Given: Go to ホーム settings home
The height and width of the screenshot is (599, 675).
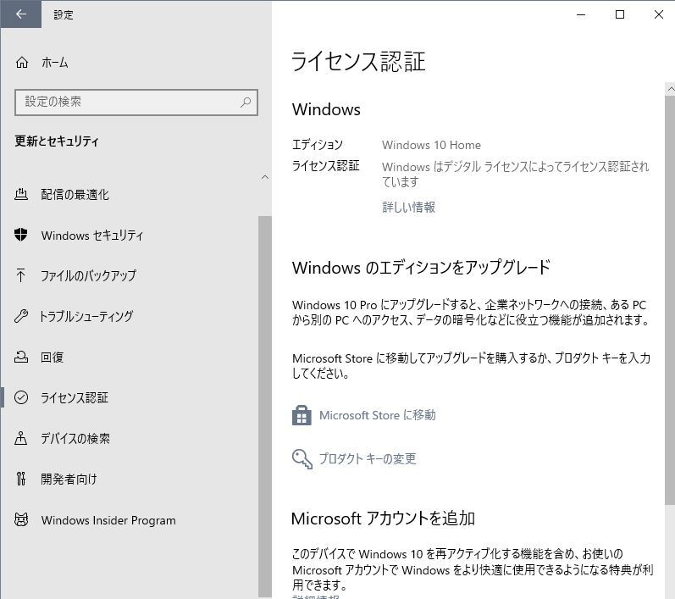Looking at the screenshot, I should (55, 63).
